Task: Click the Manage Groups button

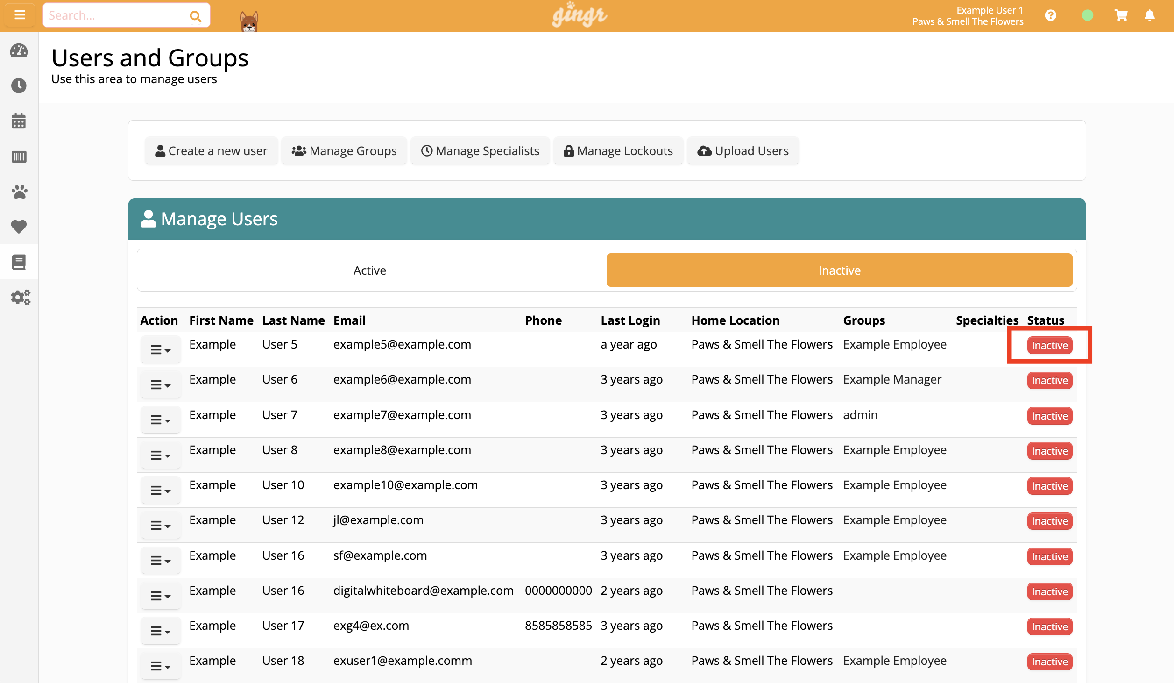Action: [x=344, y=150]
